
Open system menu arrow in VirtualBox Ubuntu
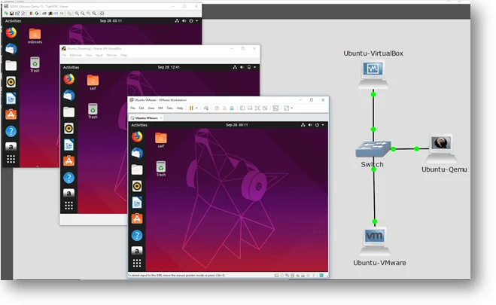[x=254, y=67]
